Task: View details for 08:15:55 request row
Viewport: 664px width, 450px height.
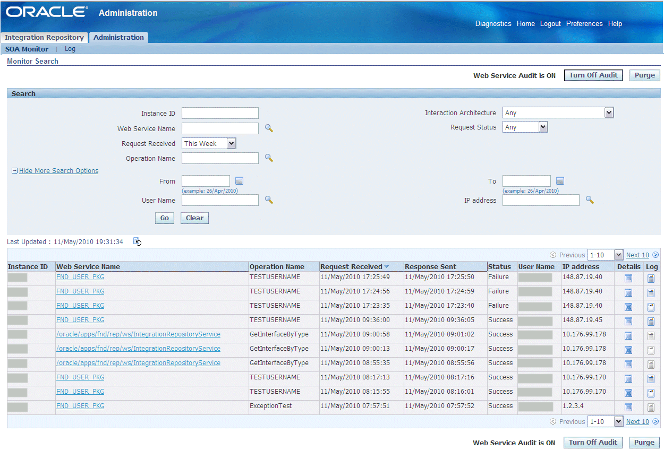Action: click(x=628, y=393)
